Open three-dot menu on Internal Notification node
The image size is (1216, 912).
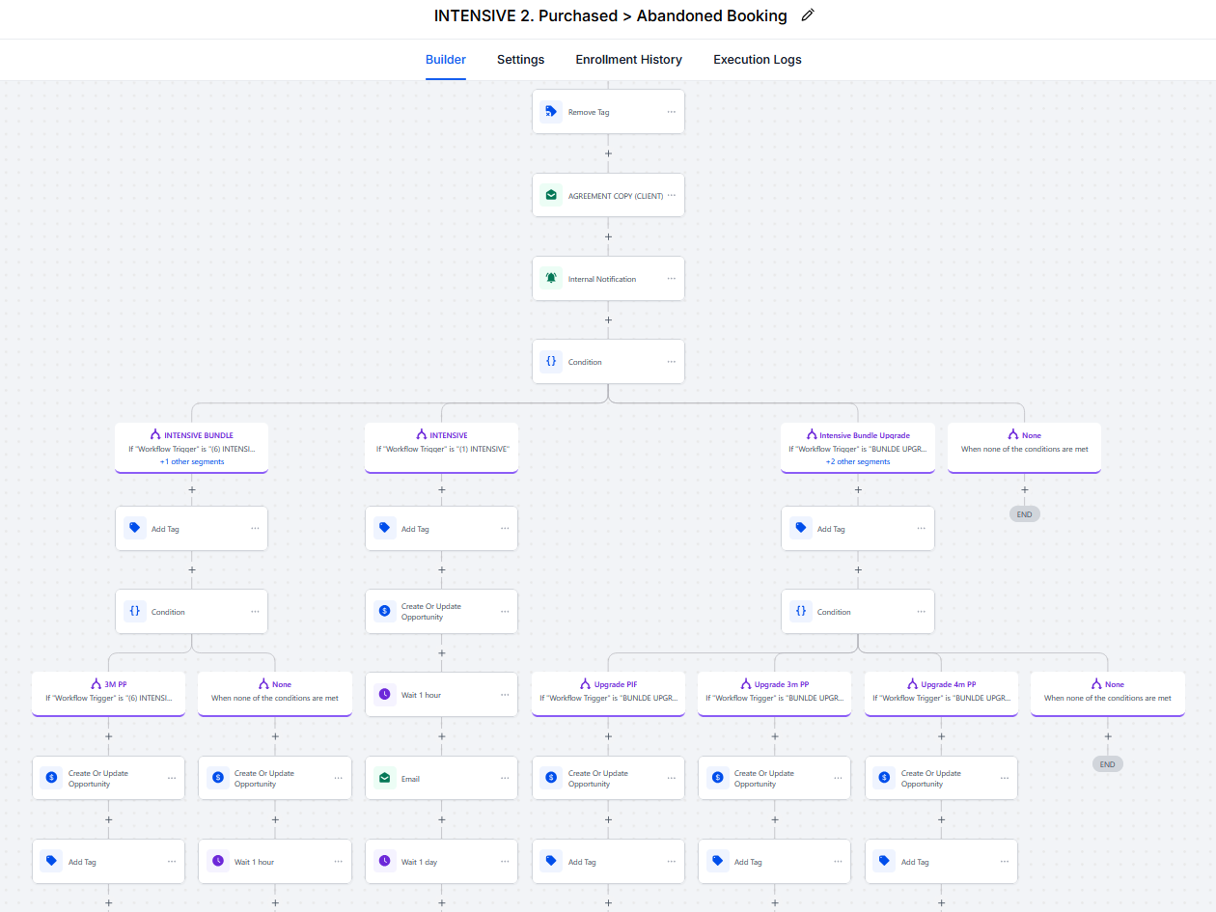(x=671, y=279)
